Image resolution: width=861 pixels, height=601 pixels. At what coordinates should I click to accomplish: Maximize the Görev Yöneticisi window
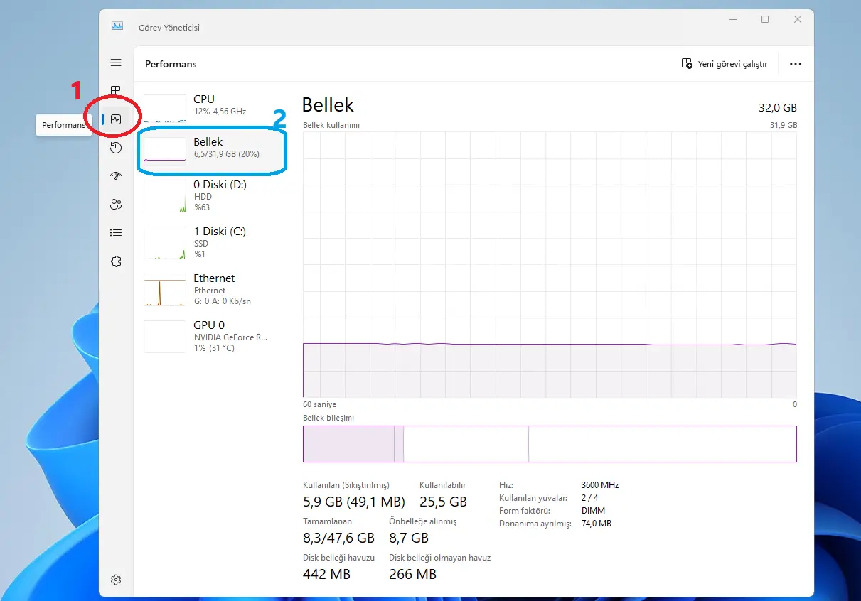(765, 20)
